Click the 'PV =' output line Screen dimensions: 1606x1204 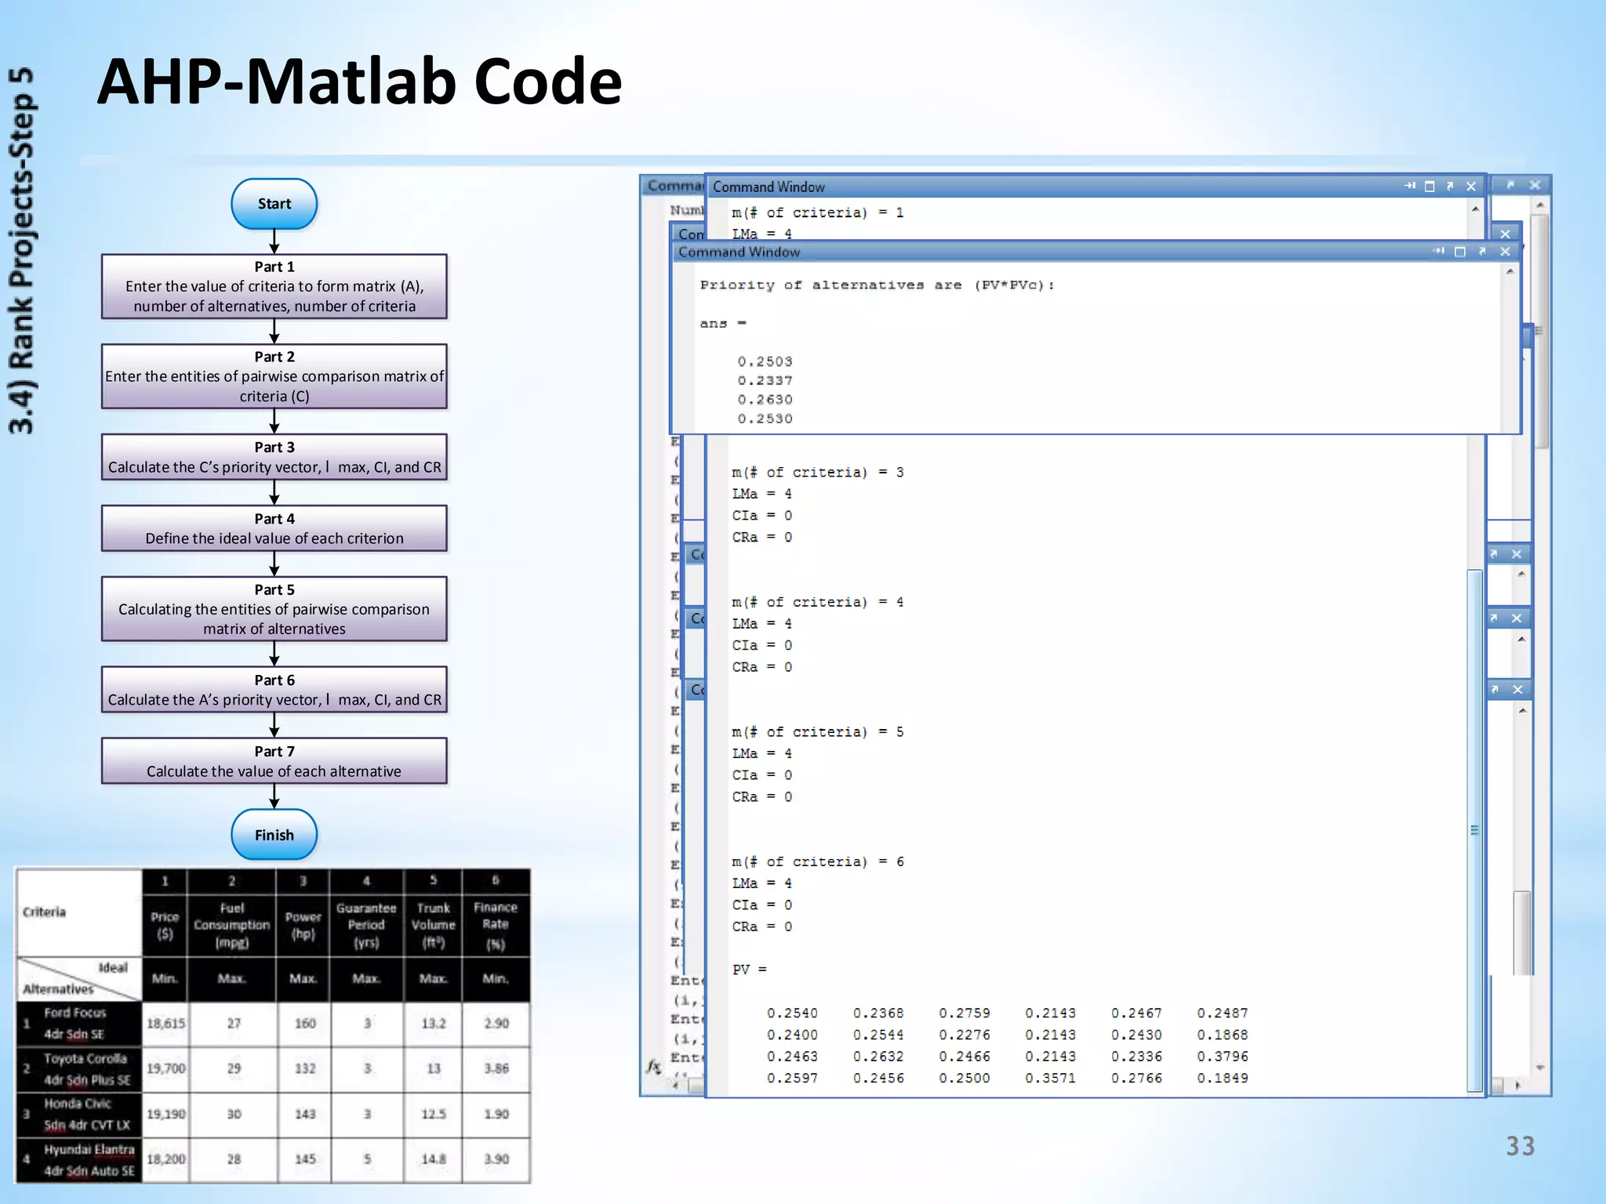tap(750, 970)
